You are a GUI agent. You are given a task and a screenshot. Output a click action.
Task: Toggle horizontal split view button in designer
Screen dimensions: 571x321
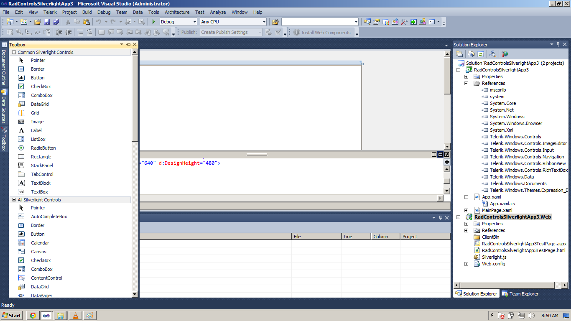[x=440, y=155]
